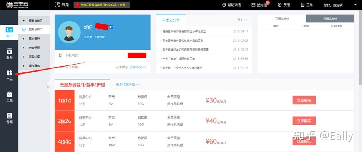The image size is (362, 152).
Task: Expand the 安全设置 menu group
Action: [x=23, y=48]
